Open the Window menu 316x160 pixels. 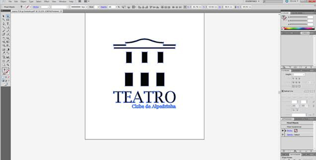(x=62, y=1)
